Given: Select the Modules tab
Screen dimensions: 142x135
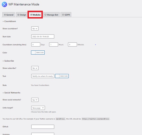Looking at the screenshot, I should click(x=35, y=15).
